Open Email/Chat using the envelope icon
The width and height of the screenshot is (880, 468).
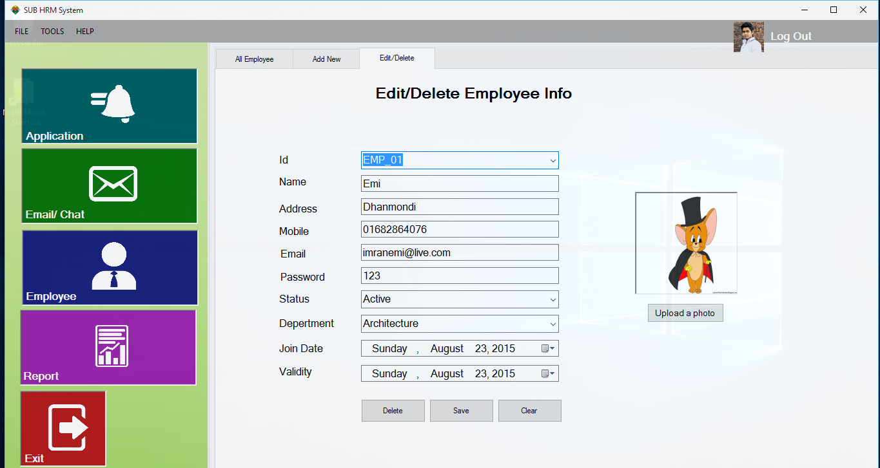tap(113, 183)
